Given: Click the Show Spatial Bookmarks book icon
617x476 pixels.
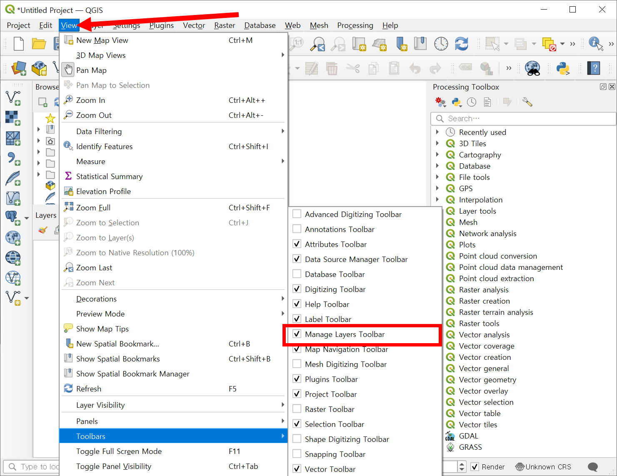Looking at the screenshot, I should click(420, 44).
